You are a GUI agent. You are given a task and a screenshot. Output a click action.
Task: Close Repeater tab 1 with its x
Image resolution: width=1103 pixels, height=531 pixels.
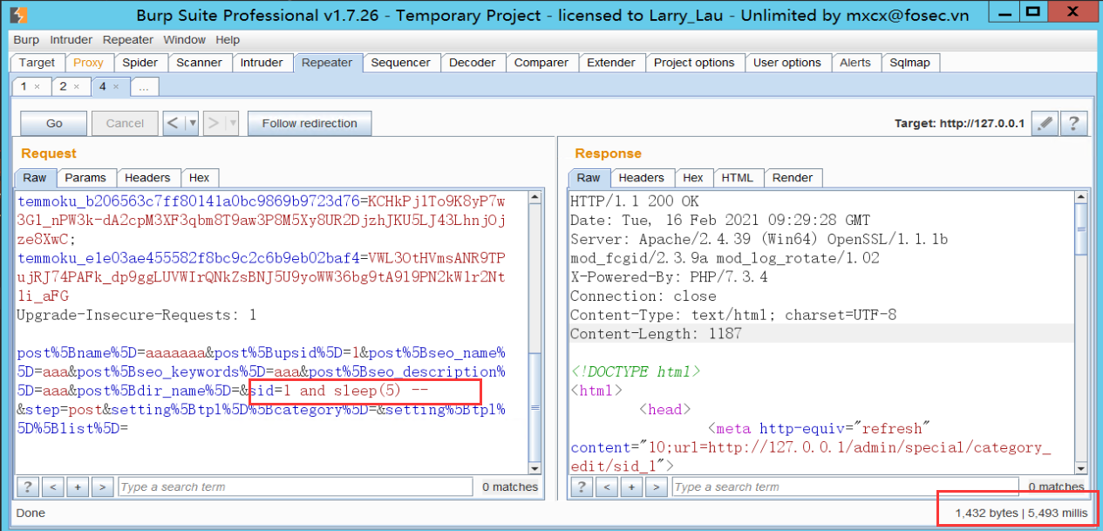[x=37, y=86]
